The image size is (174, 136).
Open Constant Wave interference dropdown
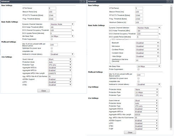(x=147, y=53)
